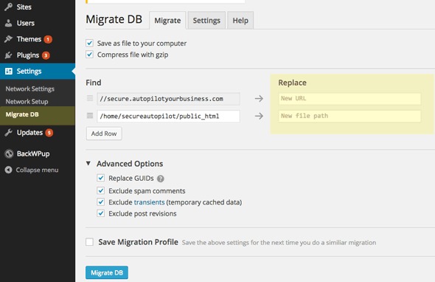The width and height of the screenshot is (435, 282).
Task: Switch to the Migrate tab
Action: click(167, 20)
